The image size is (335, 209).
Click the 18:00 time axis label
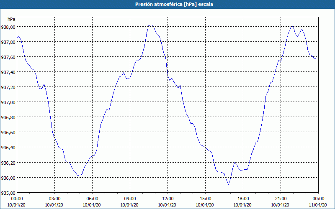(x=243, y=199)
